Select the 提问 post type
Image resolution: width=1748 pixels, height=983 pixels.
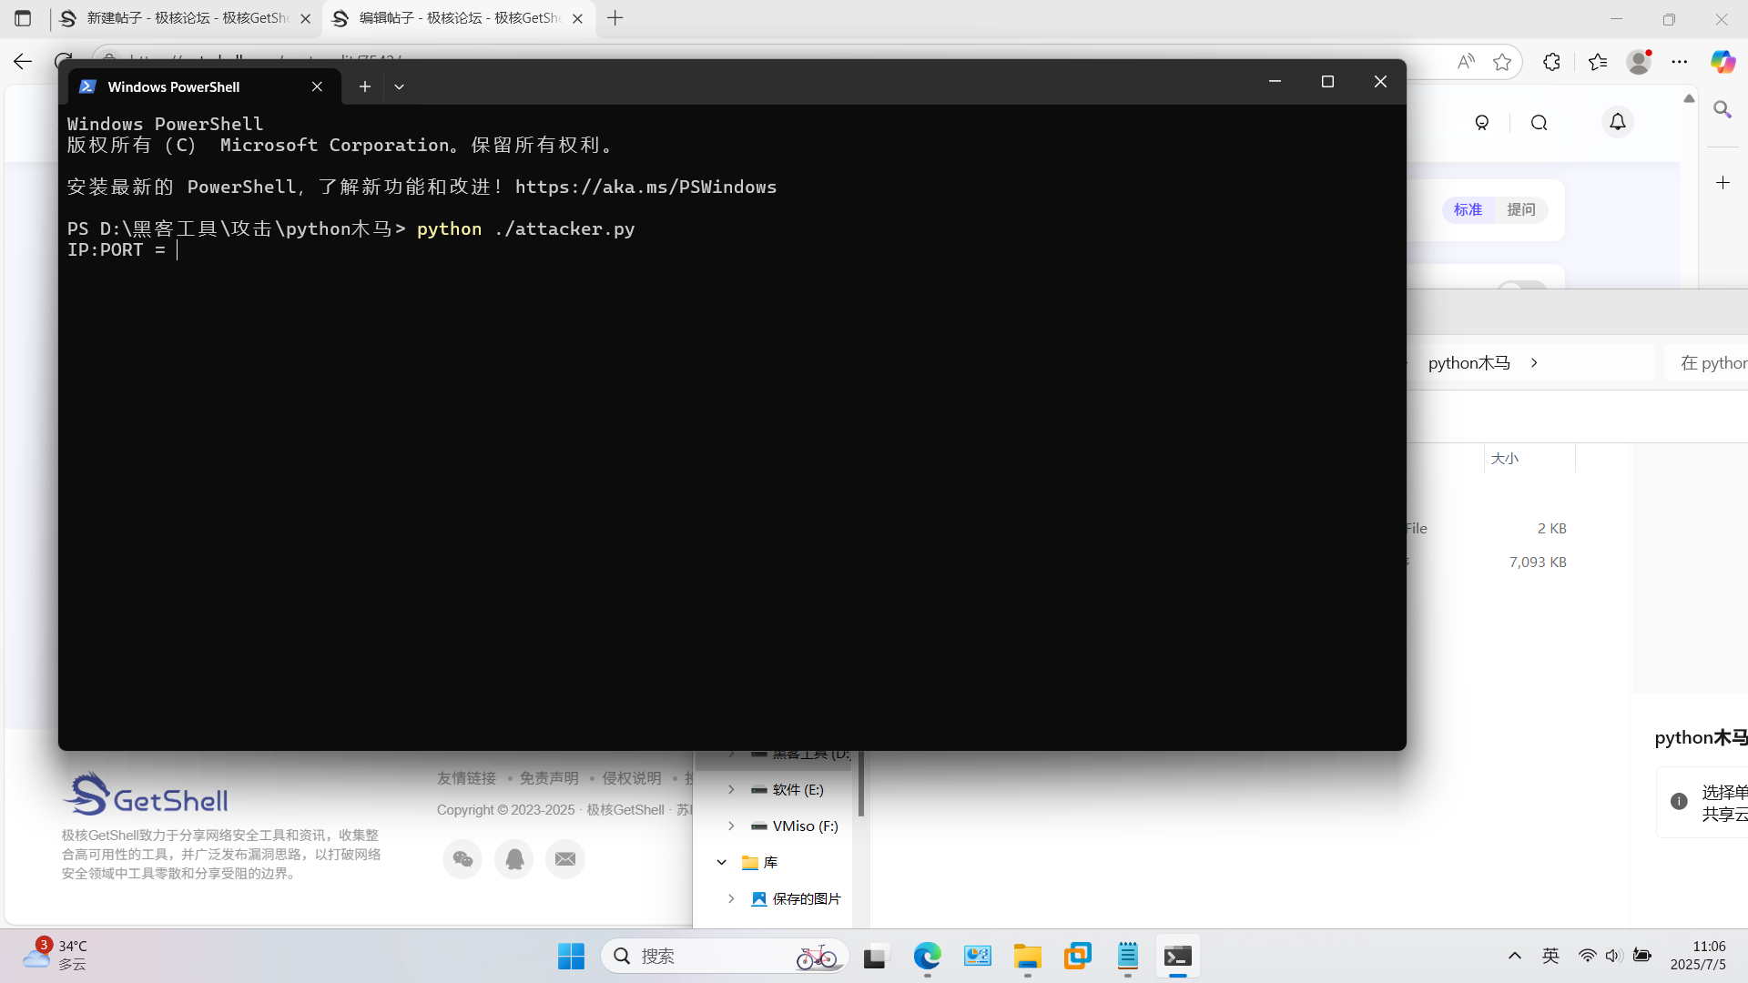click(x=1521, y=209)
